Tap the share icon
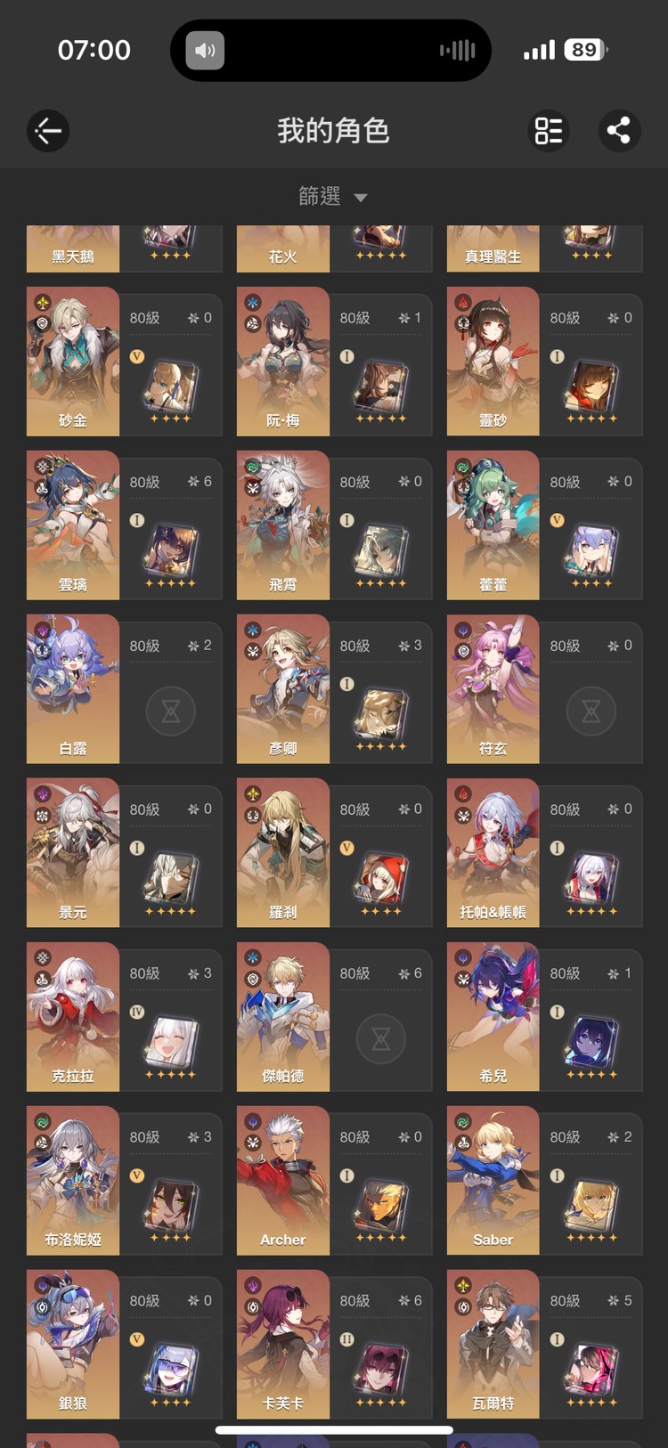The width and height of the screenshot is (668, 1448). tap(618, 131)
